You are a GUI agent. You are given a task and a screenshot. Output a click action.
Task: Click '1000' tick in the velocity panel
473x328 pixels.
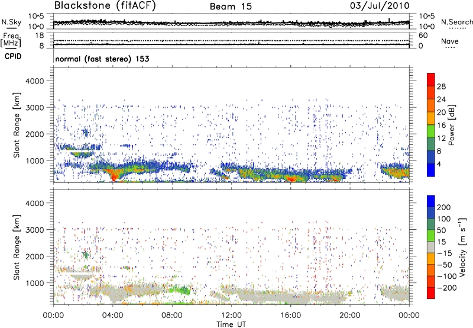click(35, 283)
